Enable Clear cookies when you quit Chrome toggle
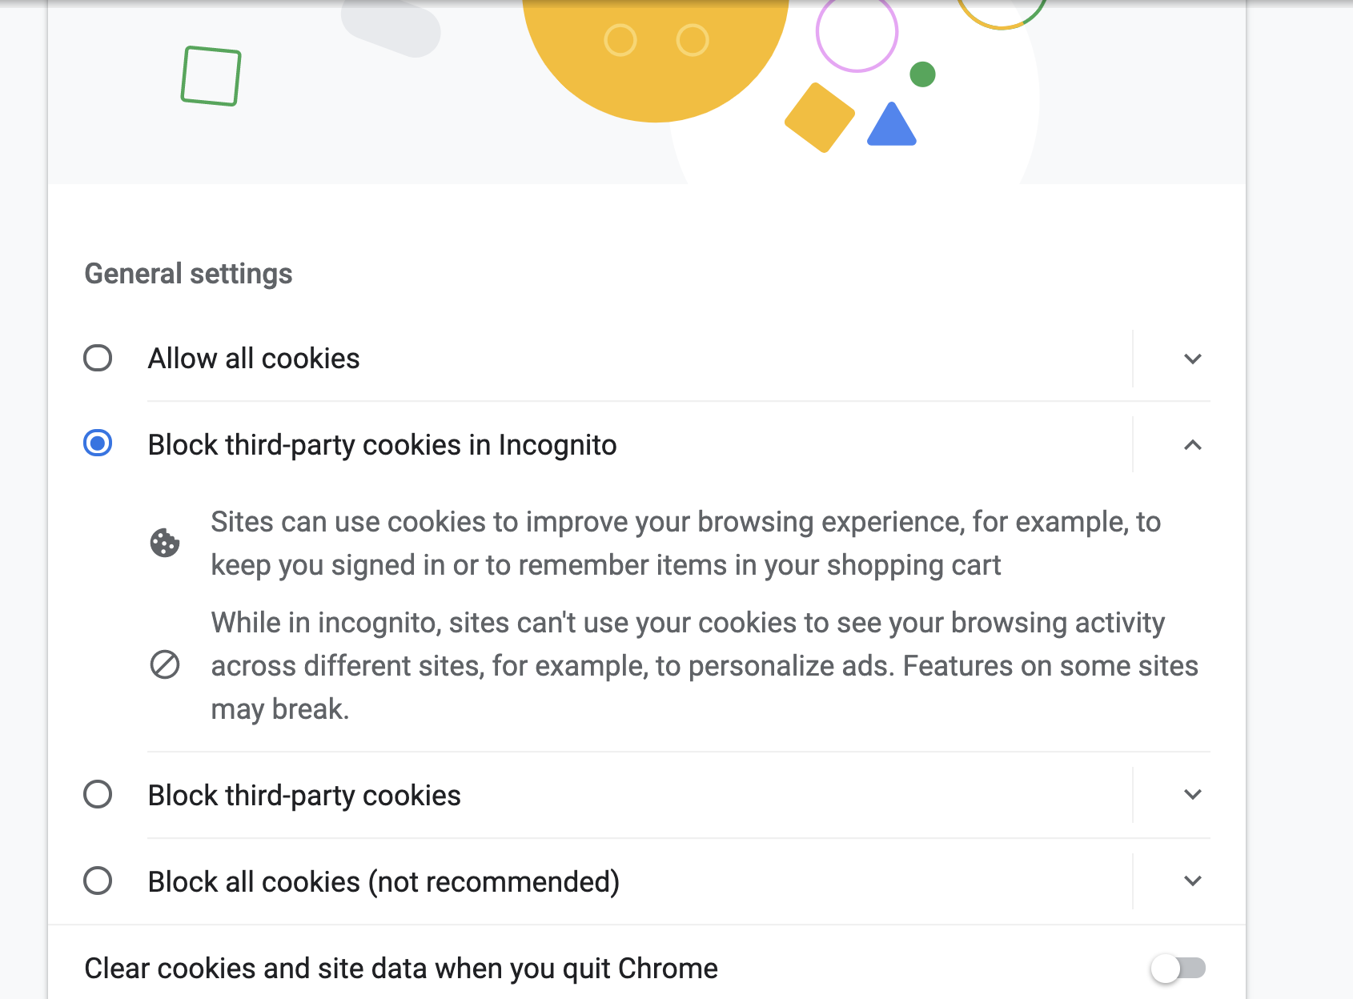The width and height of the screenshot is (1353, 999). (x=1178, y=968)
